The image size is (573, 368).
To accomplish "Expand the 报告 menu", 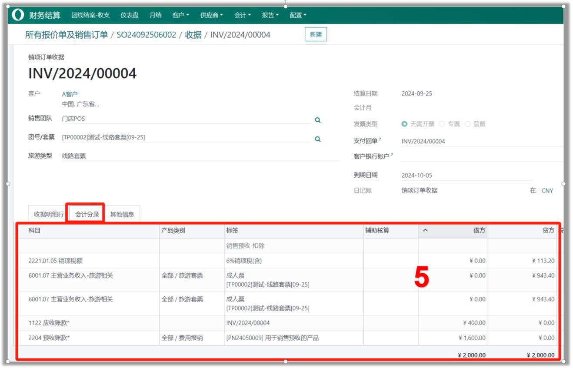I will tap(270, 15).
